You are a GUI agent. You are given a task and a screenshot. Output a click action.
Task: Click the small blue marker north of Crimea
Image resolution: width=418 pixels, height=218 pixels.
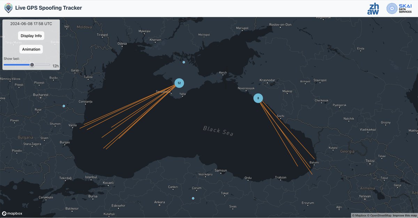[184, 62]
